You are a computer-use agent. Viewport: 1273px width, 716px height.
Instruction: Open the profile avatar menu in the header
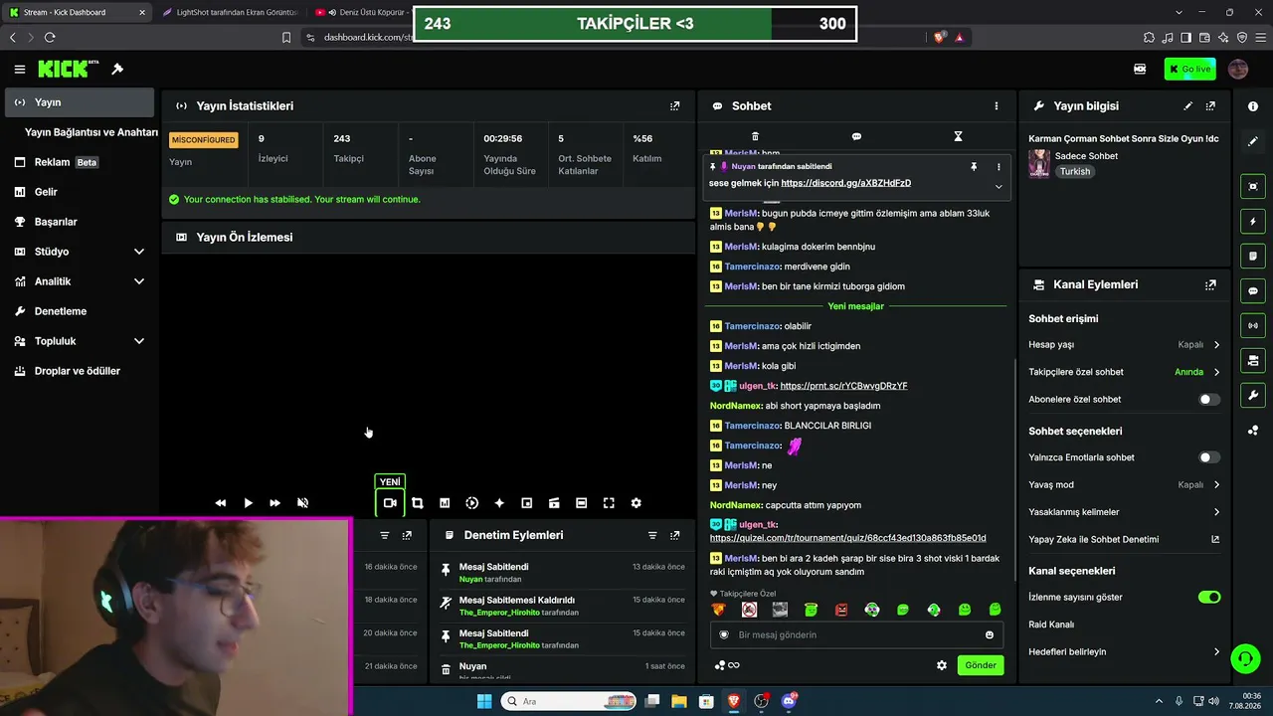[1238, 69]
